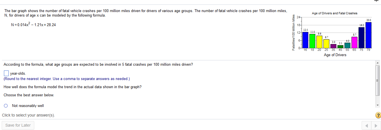Click the answer panel scrollbar thumb
The height and width of the screenshot is (130, 381).
pyautogui.click(x=377, y=80)
